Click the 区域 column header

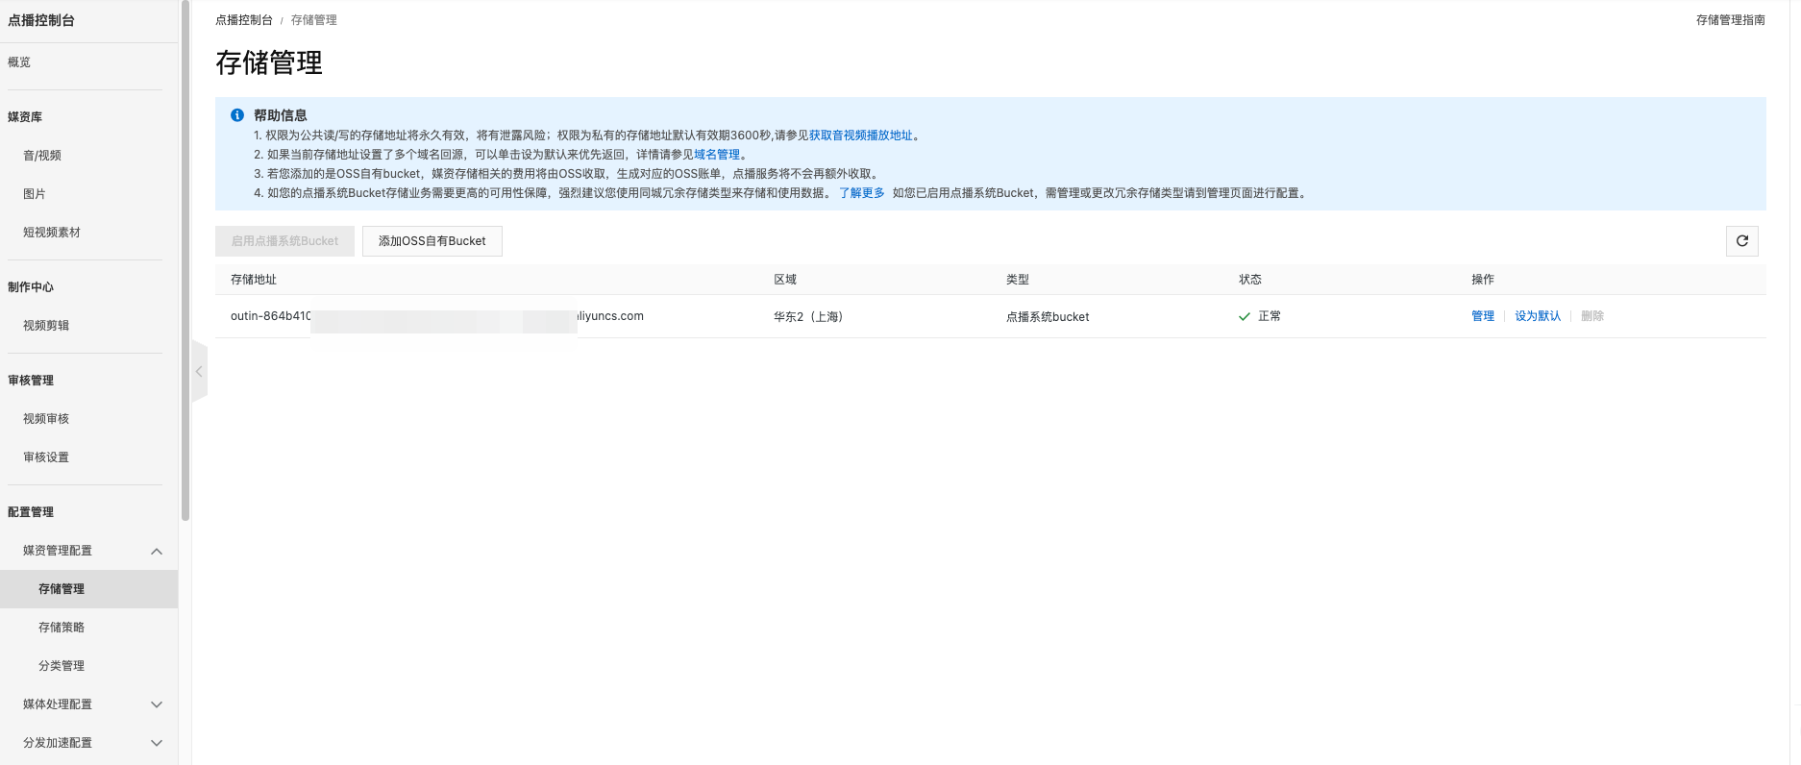click(x=785, y=280)
